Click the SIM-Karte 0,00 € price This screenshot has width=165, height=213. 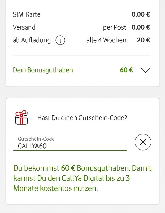click(x=141, y=14)
